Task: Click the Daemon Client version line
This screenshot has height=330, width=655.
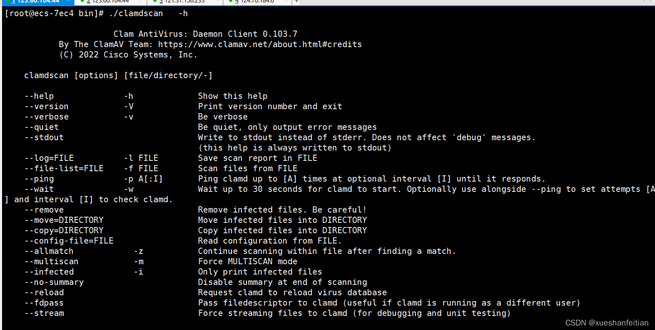Action: coord(205,33)
